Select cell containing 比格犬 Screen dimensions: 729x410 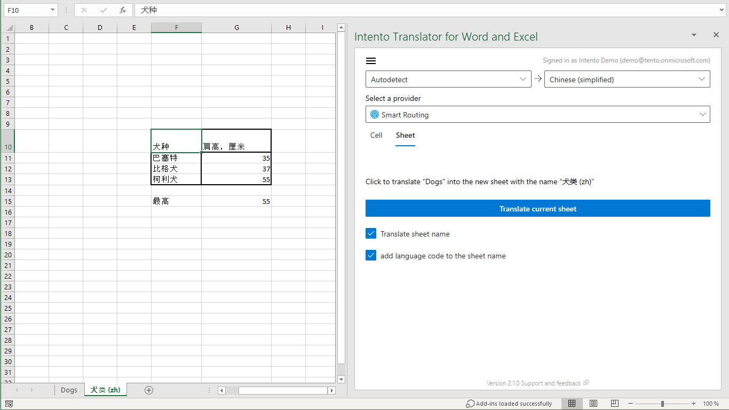point(176,169)
